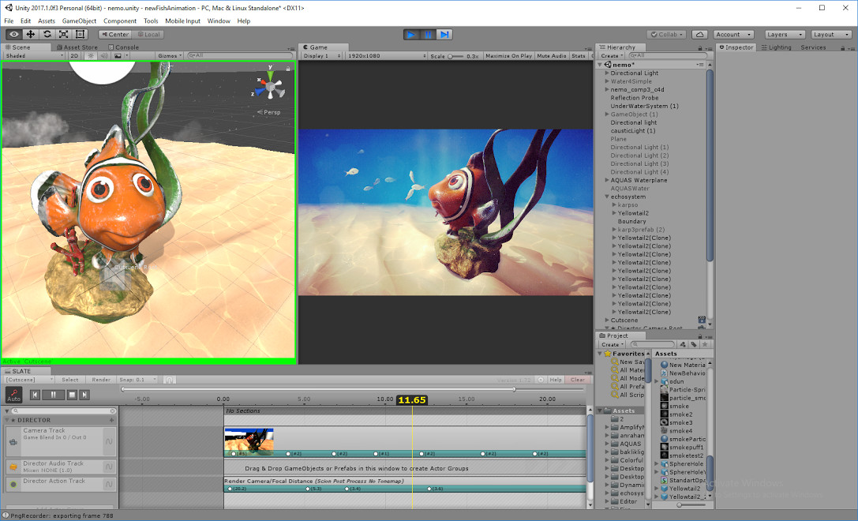
Task: Open the Project Create button
Action: [x=612, y=345]
